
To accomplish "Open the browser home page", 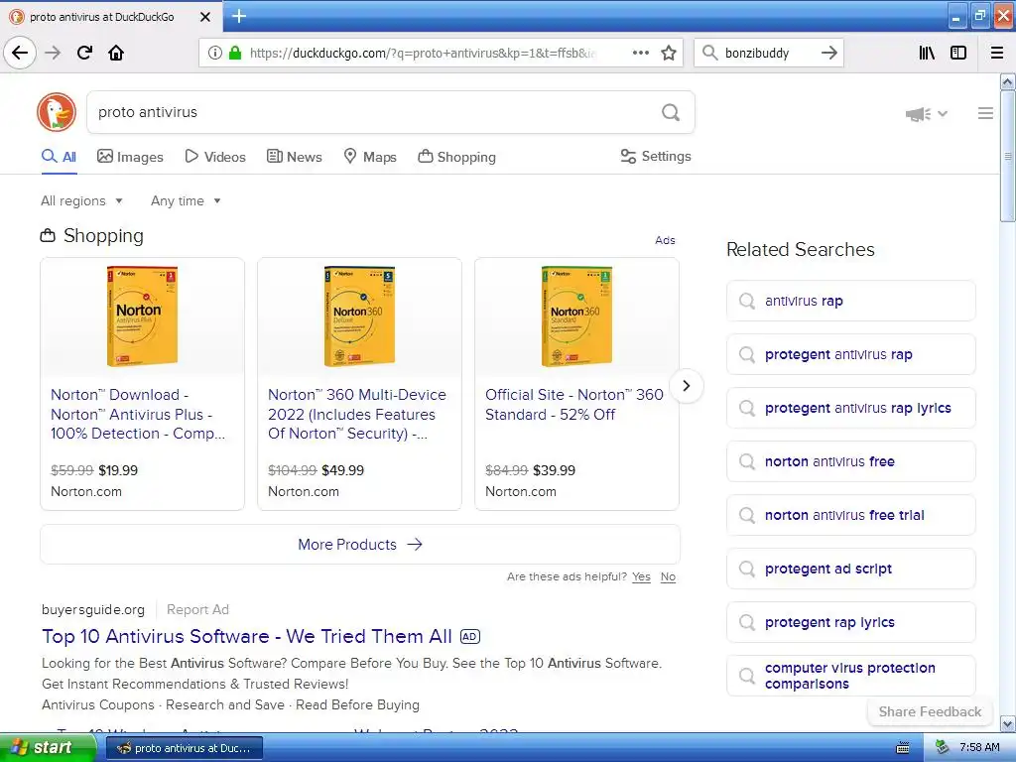I will [x=116, y=53].
